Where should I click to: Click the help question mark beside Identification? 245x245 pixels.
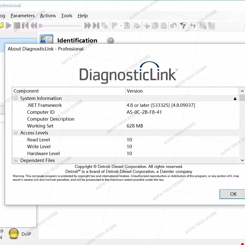pos(111,41)
